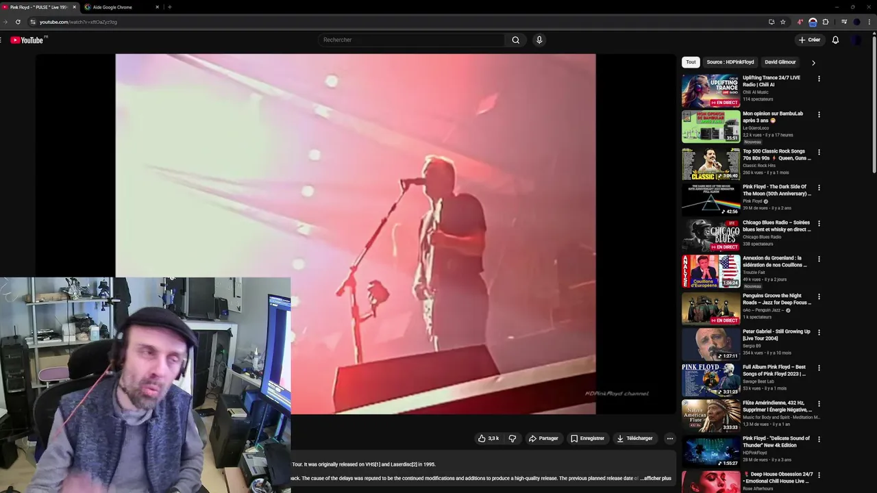Viewport: 877px width, 493px height.
Task: Click the Créer button
Action: click(809, 40)
